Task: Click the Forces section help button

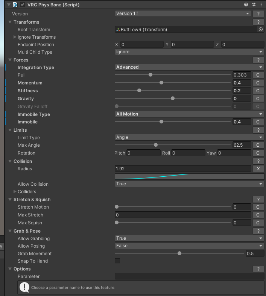Action: click(258, 60)
